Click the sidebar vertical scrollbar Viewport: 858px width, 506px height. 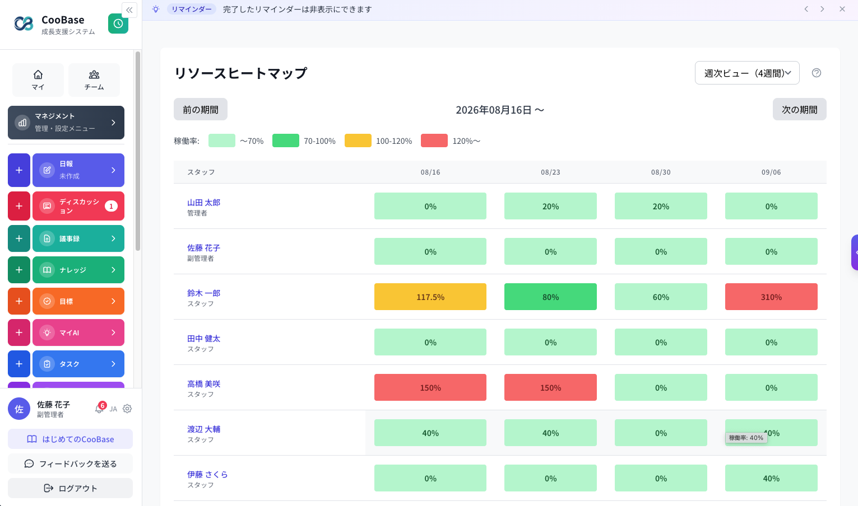coord(138,151)
